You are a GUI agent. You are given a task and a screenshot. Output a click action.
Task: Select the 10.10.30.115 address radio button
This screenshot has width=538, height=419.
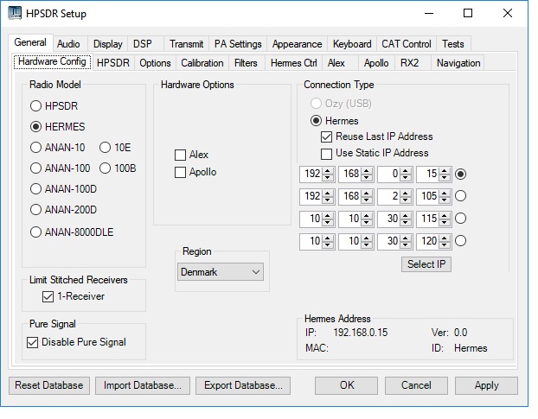(x=460, y=219)
